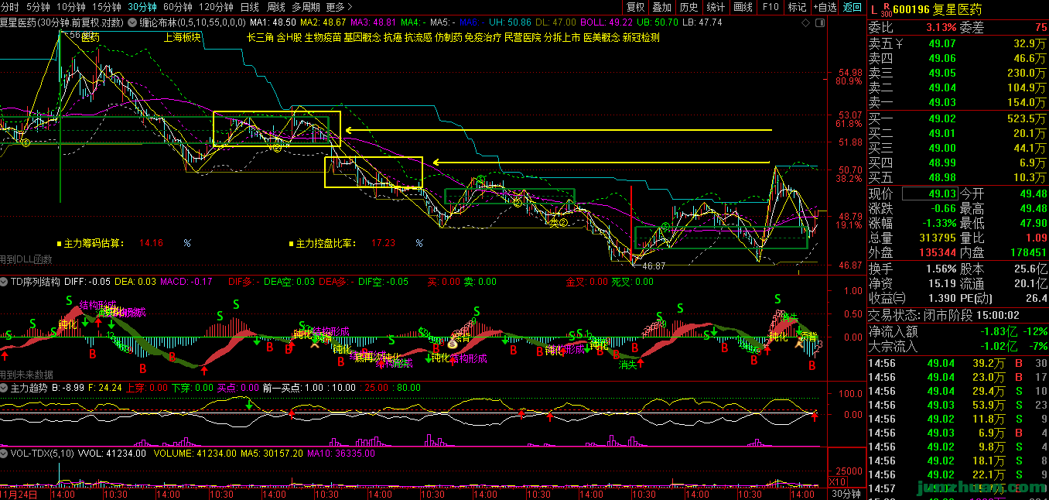Switch to 5分钟 period
The image size is (1049, 500).
pos(38,7)
